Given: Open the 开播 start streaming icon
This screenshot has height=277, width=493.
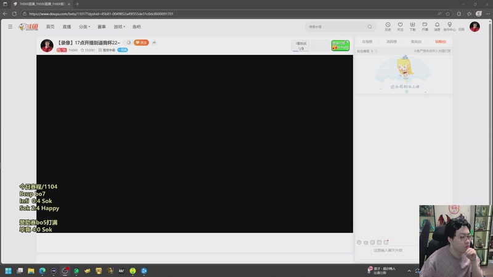Looking at the screenshot, I should [425, 26].
